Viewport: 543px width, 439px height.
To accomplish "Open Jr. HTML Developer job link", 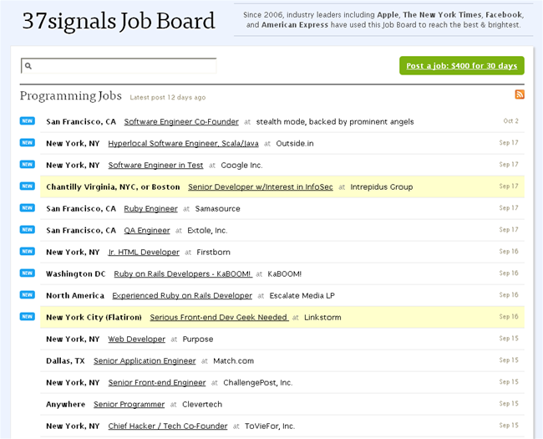I will point(144,252).
